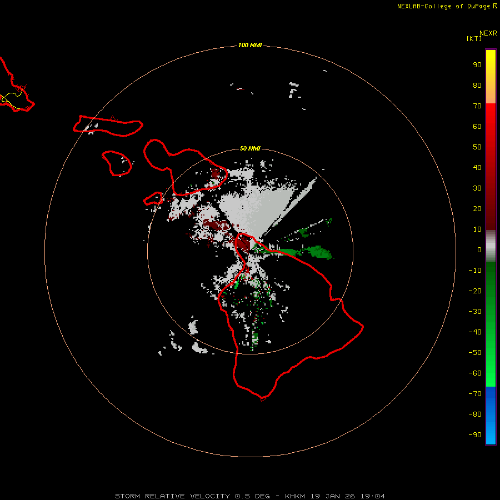
Task: Click the blue bottom segment of color bar
Action: point(491,416)
